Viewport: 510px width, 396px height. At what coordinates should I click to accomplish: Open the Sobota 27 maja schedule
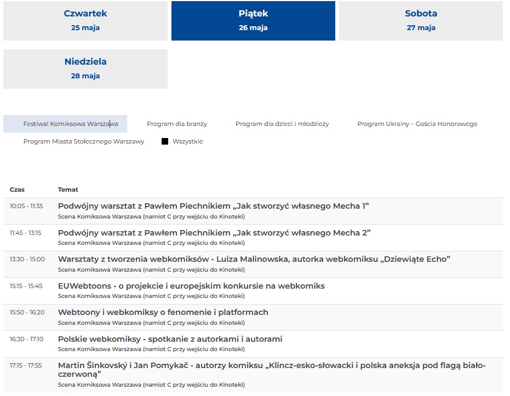coord(421,21)
